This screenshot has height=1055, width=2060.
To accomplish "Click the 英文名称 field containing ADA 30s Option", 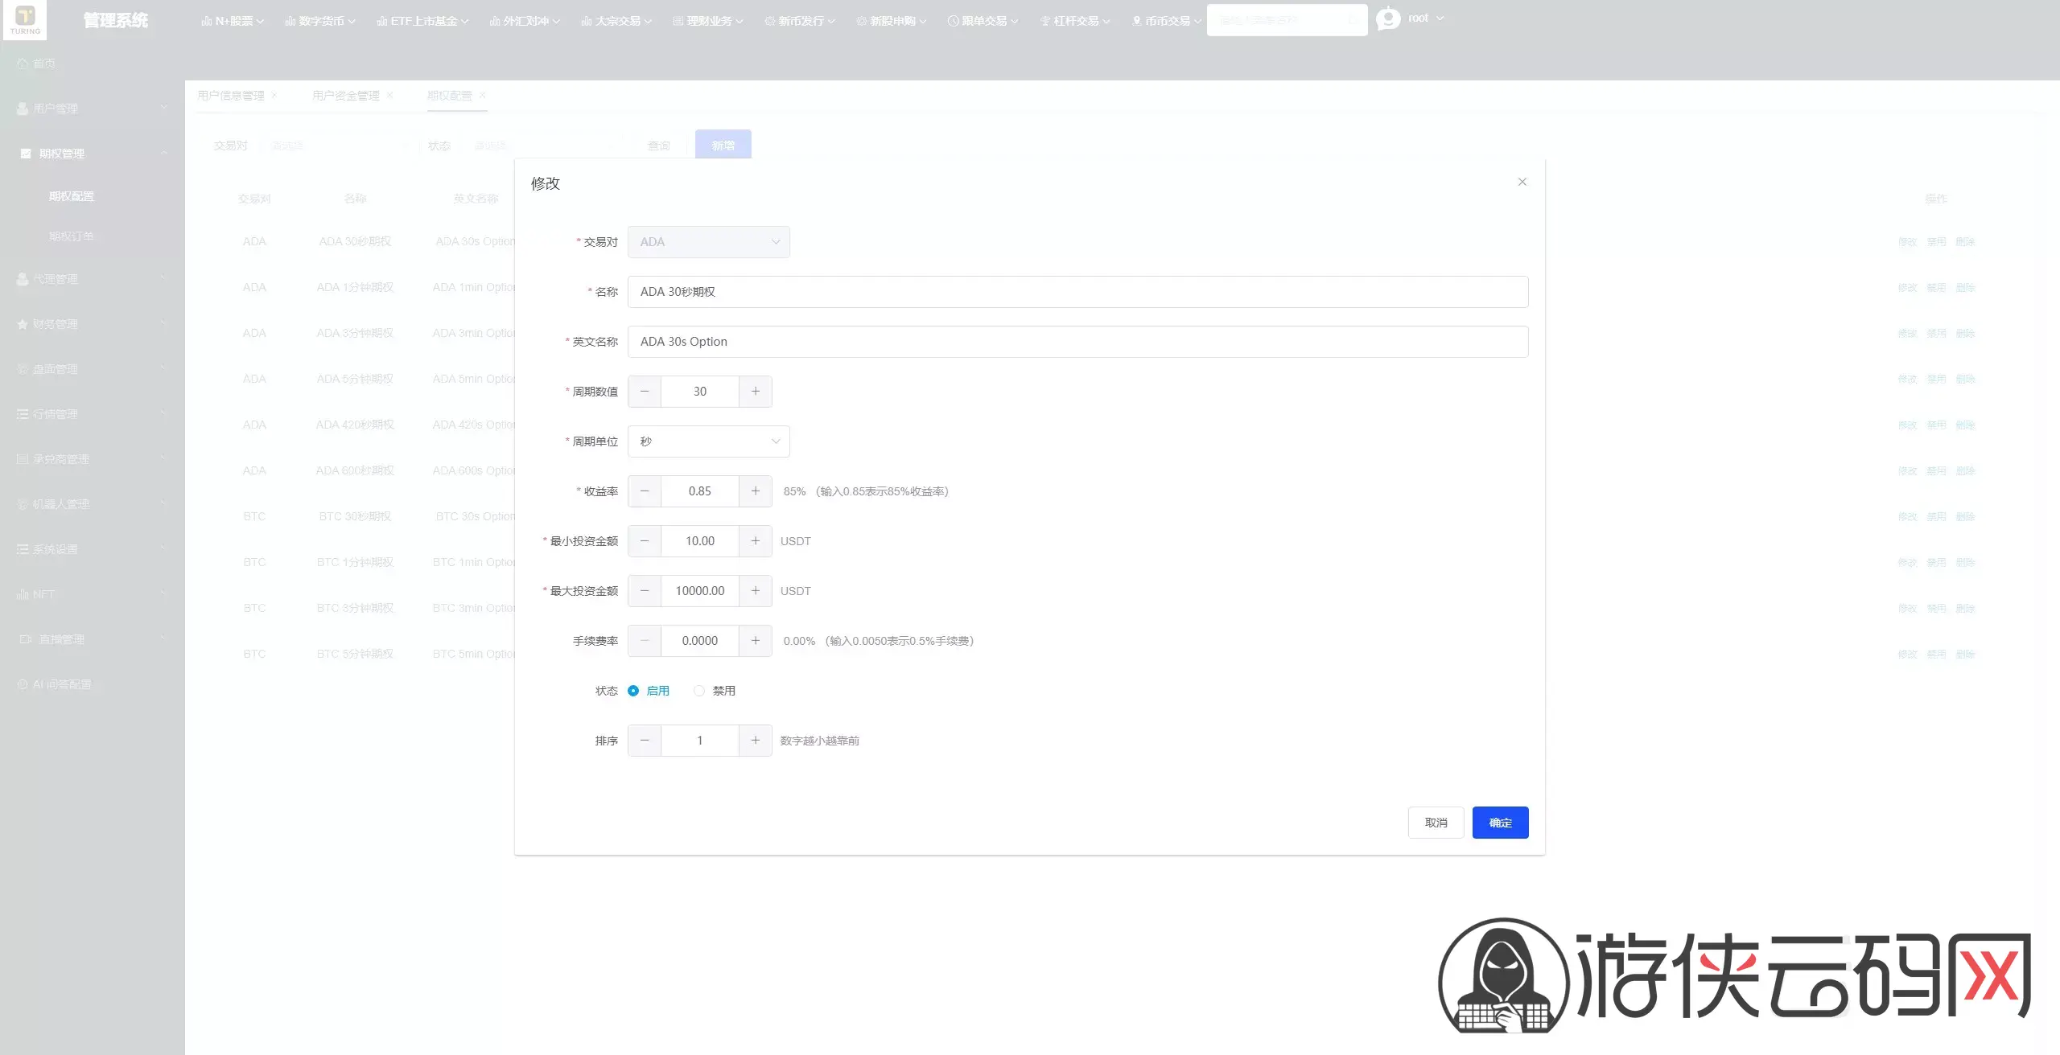I will [x=1077, y=342].
